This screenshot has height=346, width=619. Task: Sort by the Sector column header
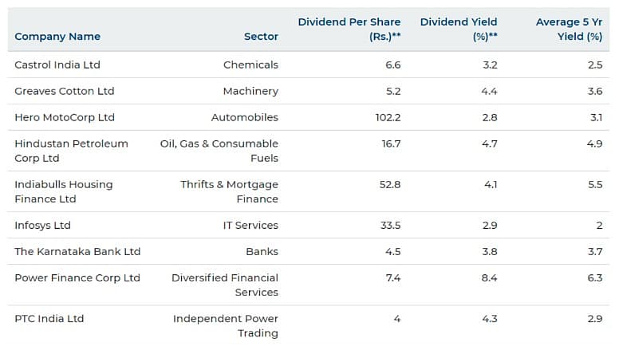261,37
